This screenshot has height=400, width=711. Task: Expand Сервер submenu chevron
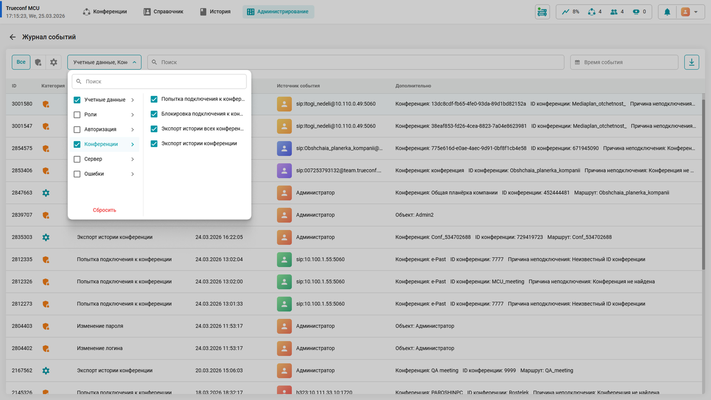coord(133,159)
